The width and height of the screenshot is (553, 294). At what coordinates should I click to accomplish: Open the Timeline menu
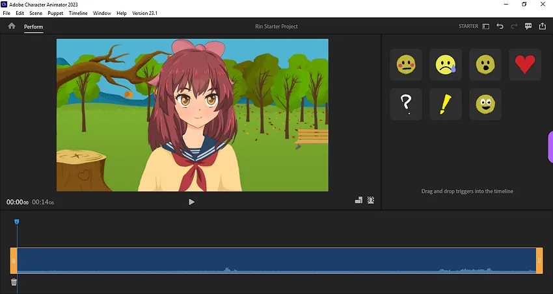click(78, 13)
